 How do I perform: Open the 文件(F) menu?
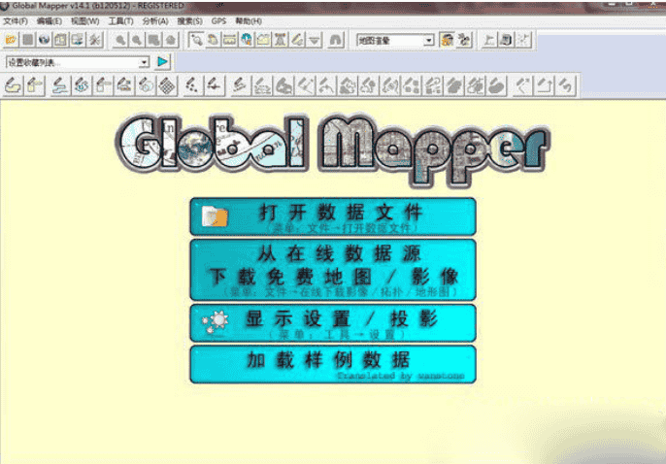click(x=16, y=20)
